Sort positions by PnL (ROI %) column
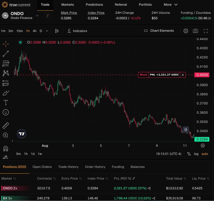 [125, 178]
